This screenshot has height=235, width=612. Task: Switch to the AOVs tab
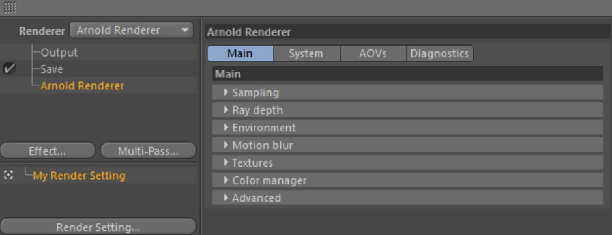coord(373,53)
